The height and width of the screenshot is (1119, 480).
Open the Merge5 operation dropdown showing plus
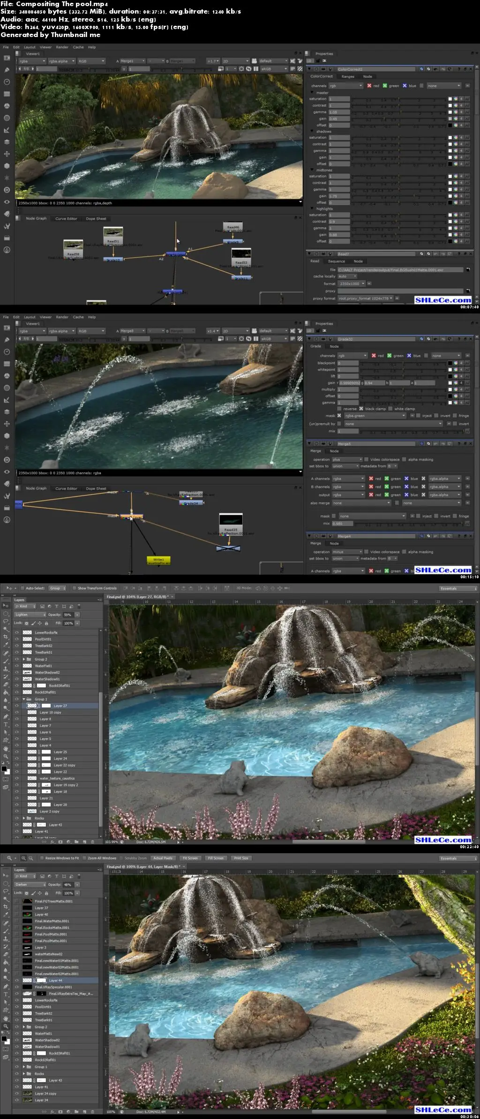tap(347, 460)
